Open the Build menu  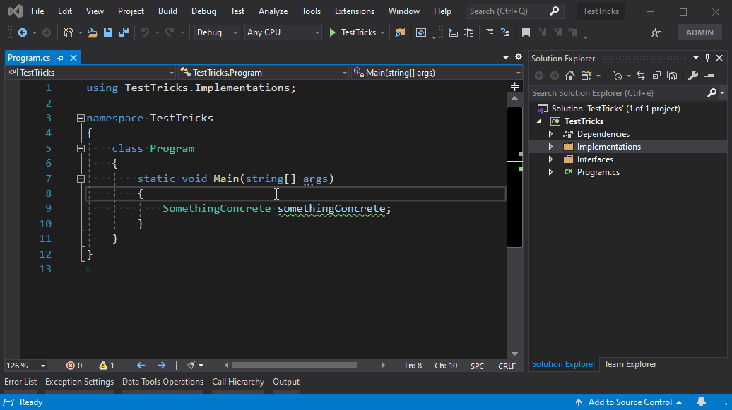pos(167,11)
